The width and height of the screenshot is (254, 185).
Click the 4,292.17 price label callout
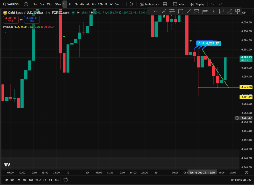click(213, 43)
